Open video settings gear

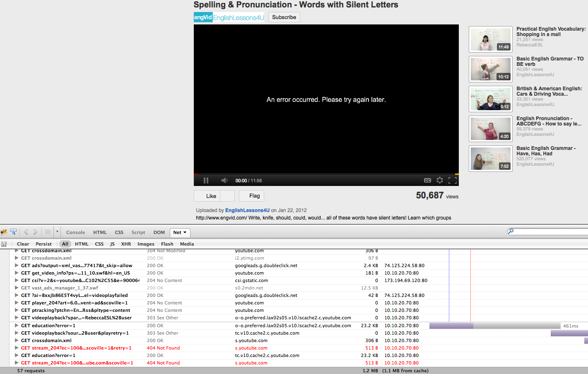pyautogui.click(x=440, y=180)
